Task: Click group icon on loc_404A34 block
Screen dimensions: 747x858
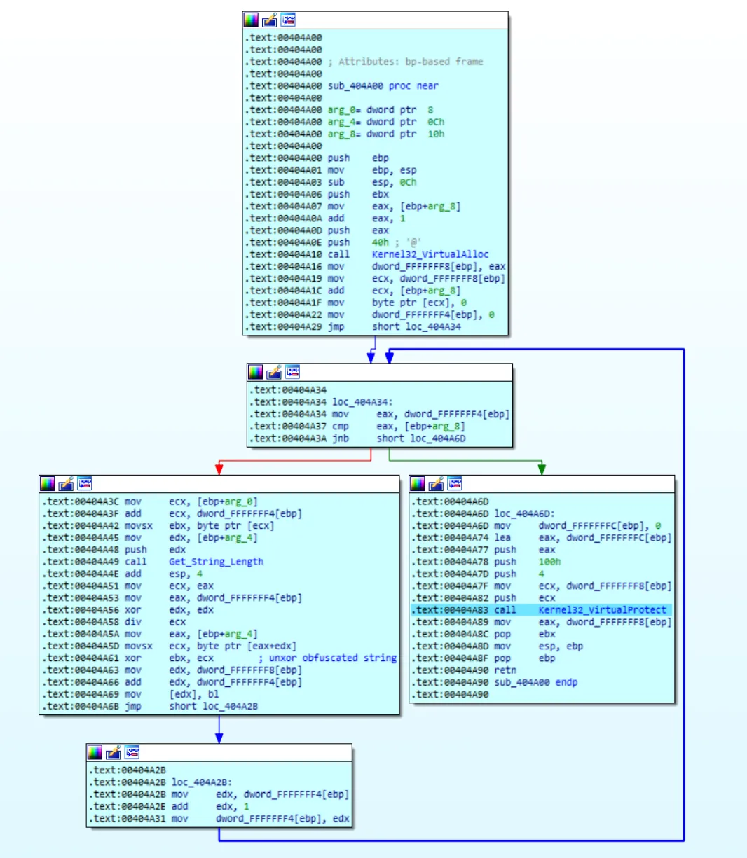Action: [293, 372]
